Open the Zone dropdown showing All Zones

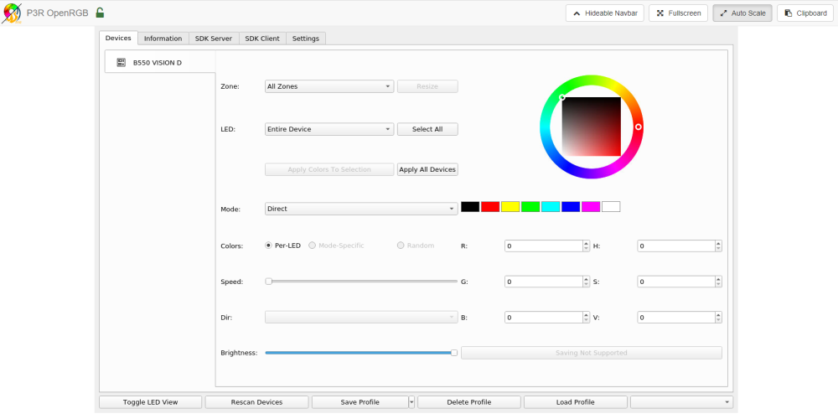click(x=329, y=86)
